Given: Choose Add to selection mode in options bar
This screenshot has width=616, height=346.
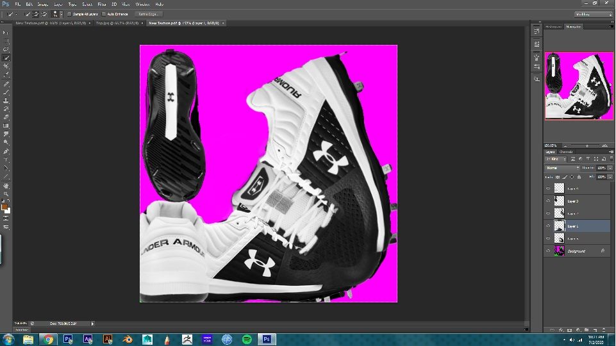Looking at the screenshot, I should 35,14.
